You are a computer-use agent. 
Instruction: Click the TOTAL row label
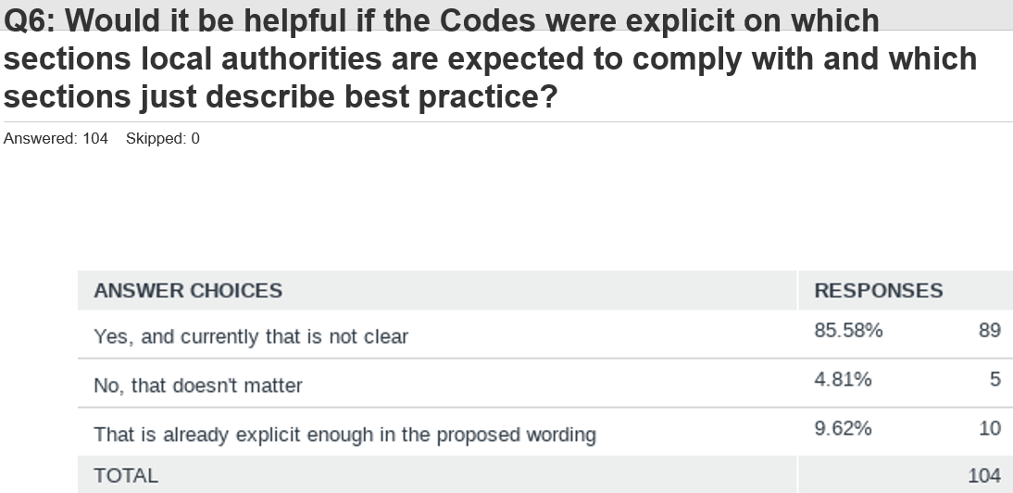126,475
